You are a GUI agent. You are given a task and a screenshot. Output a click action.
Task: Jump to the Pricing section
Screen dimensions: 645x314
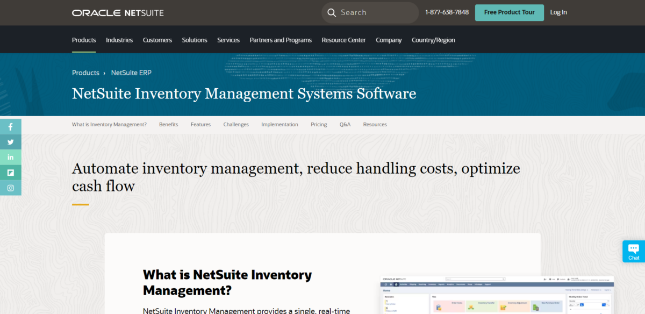[x=319, y=124]
